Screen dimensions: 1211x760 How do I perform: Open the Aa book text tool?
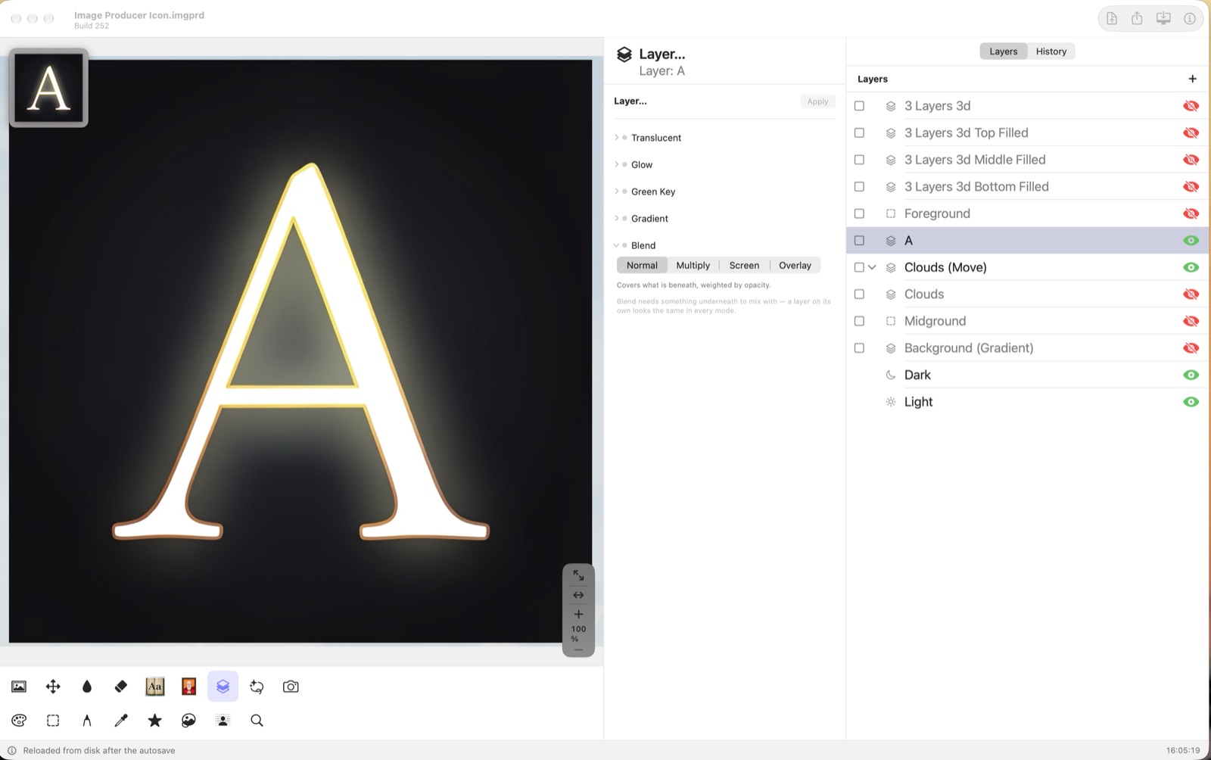coord(155,687)
